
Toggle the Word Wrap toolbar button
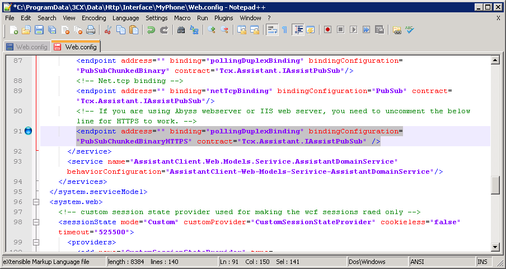[x=272, y=30]
